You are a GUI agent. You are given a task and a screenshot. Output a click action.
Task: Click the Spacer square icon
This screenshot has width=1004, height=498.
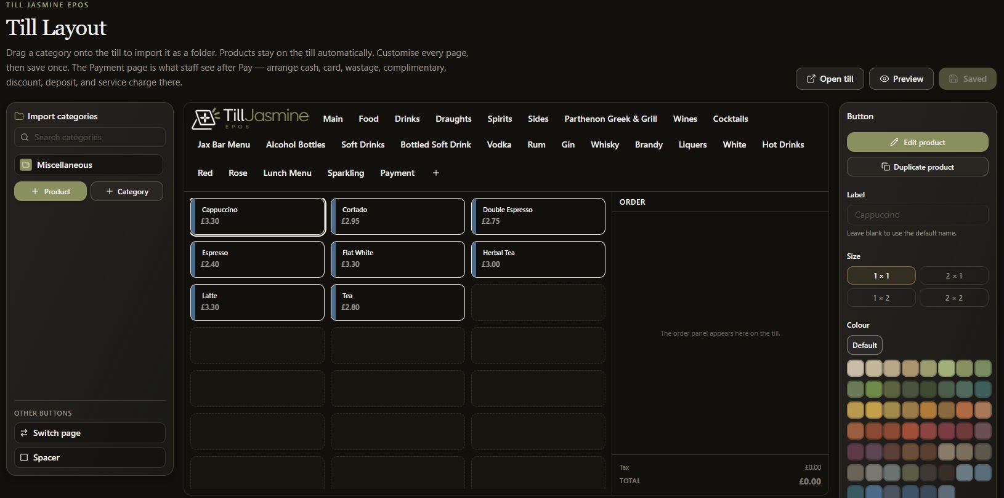tap(24, 457)
